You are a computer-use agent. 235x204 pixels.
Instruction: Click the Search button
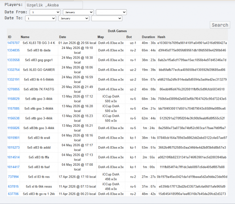(220, 25)
